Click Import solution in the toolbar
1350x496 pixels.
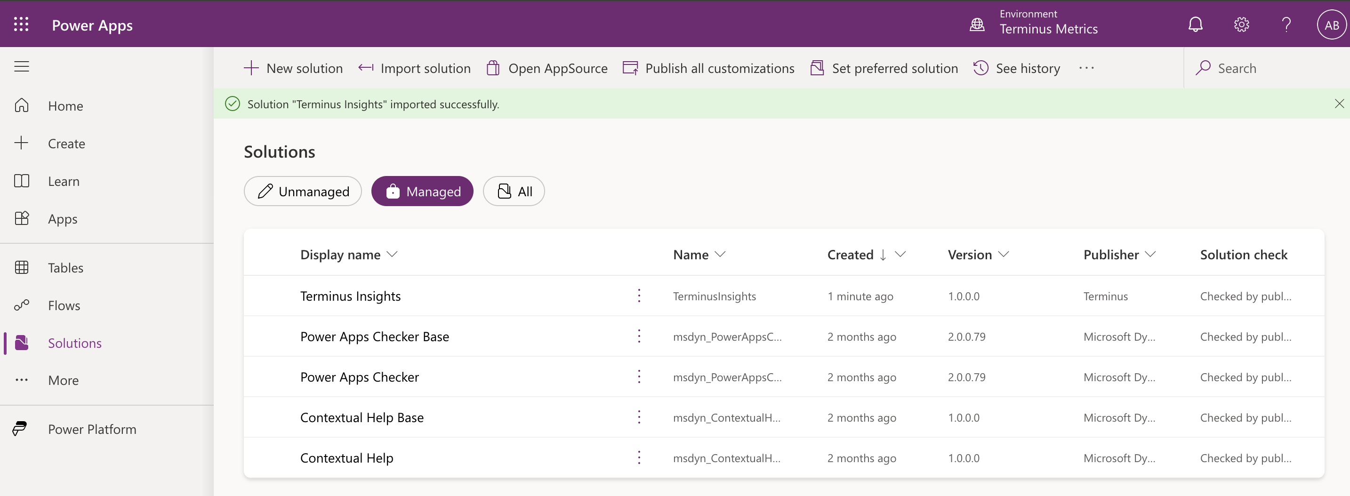pyautogui.click(x=414, y=68)
